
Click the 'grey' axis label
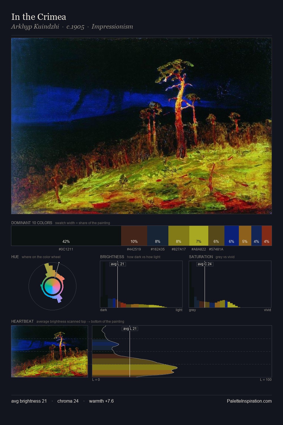(x=192, y=310)
